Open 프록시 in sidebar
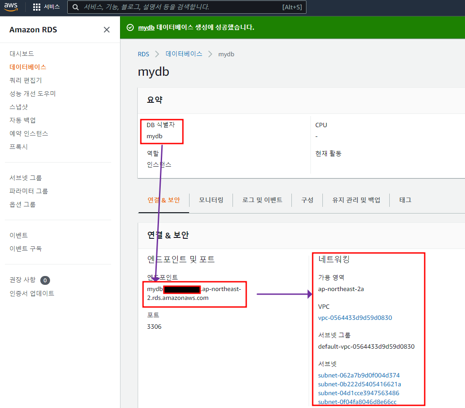The image size is (465, 408). 19,147
